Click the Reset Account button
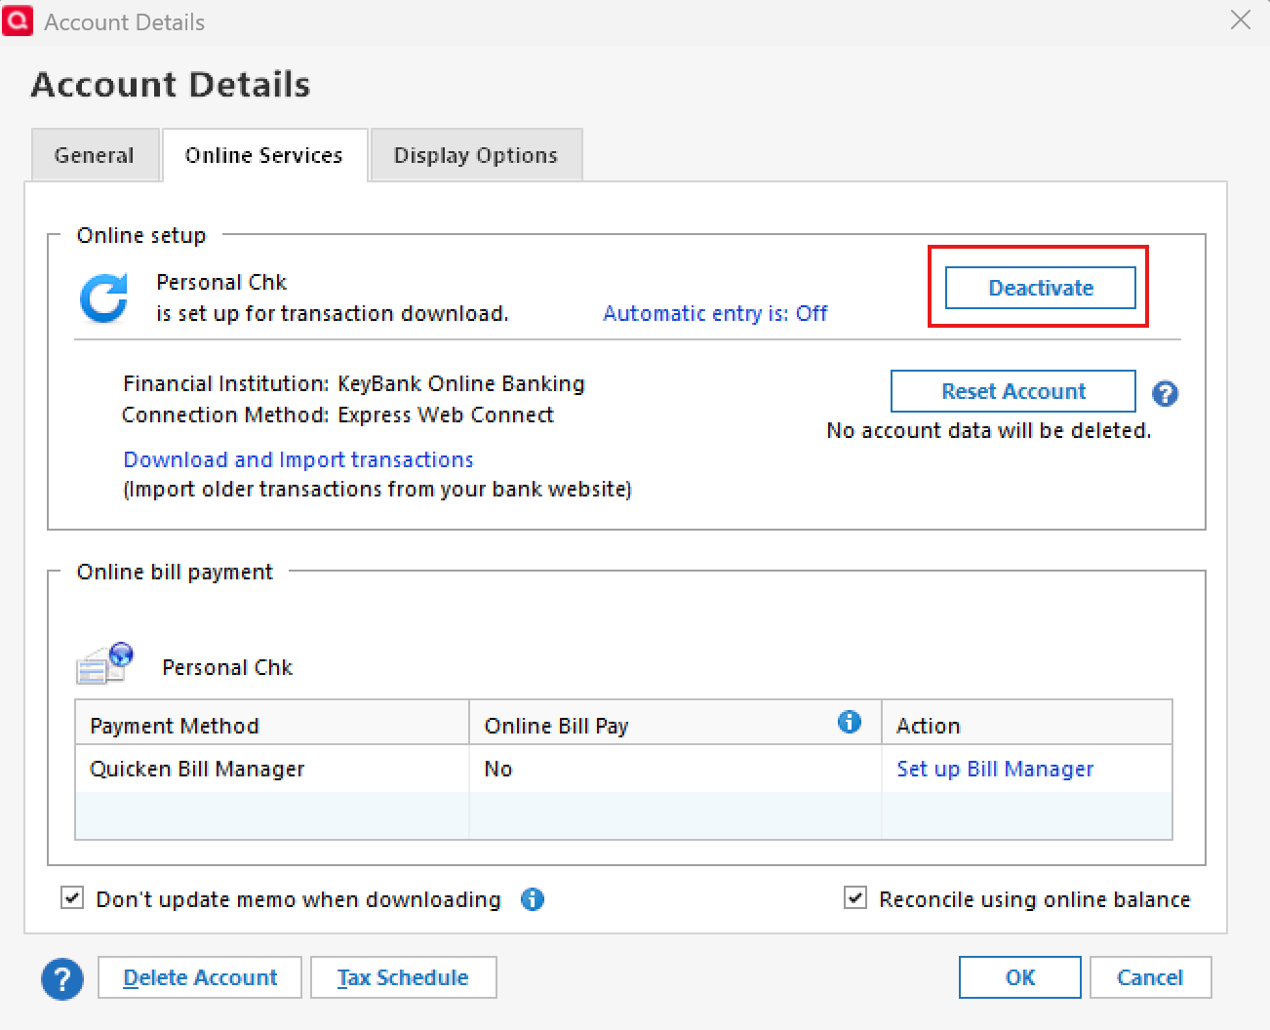Image resolution: width=1270 pixels, height=1030 pixels. [1012, 391]
